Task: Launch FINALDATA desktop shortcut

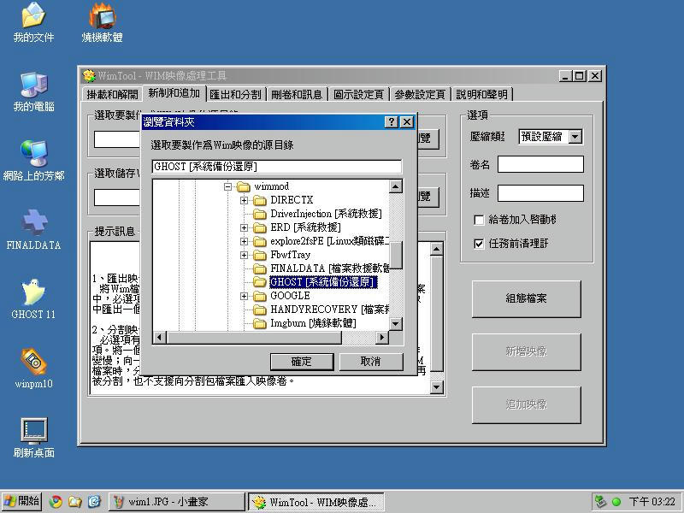Action: tap(33, 230)
